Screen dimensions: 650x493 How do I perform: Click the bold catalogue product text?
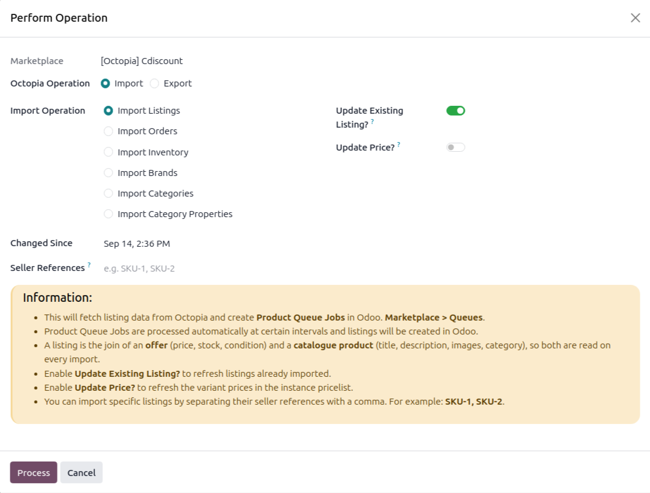(333, 345)
